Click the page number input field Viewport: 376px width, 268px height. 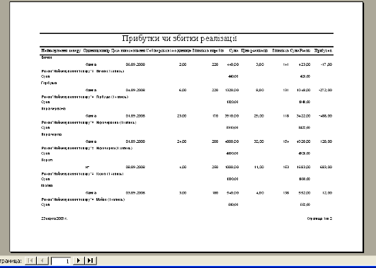[x=61, y=261]
